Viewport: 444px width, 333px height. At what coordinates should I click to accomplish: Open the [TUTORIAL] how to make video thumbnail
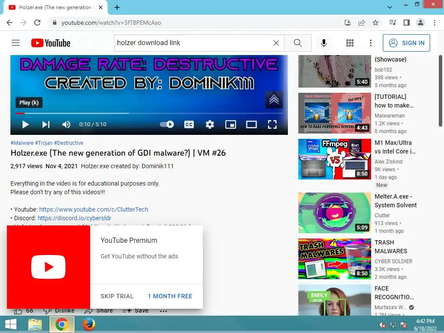[x=334, y=113]
